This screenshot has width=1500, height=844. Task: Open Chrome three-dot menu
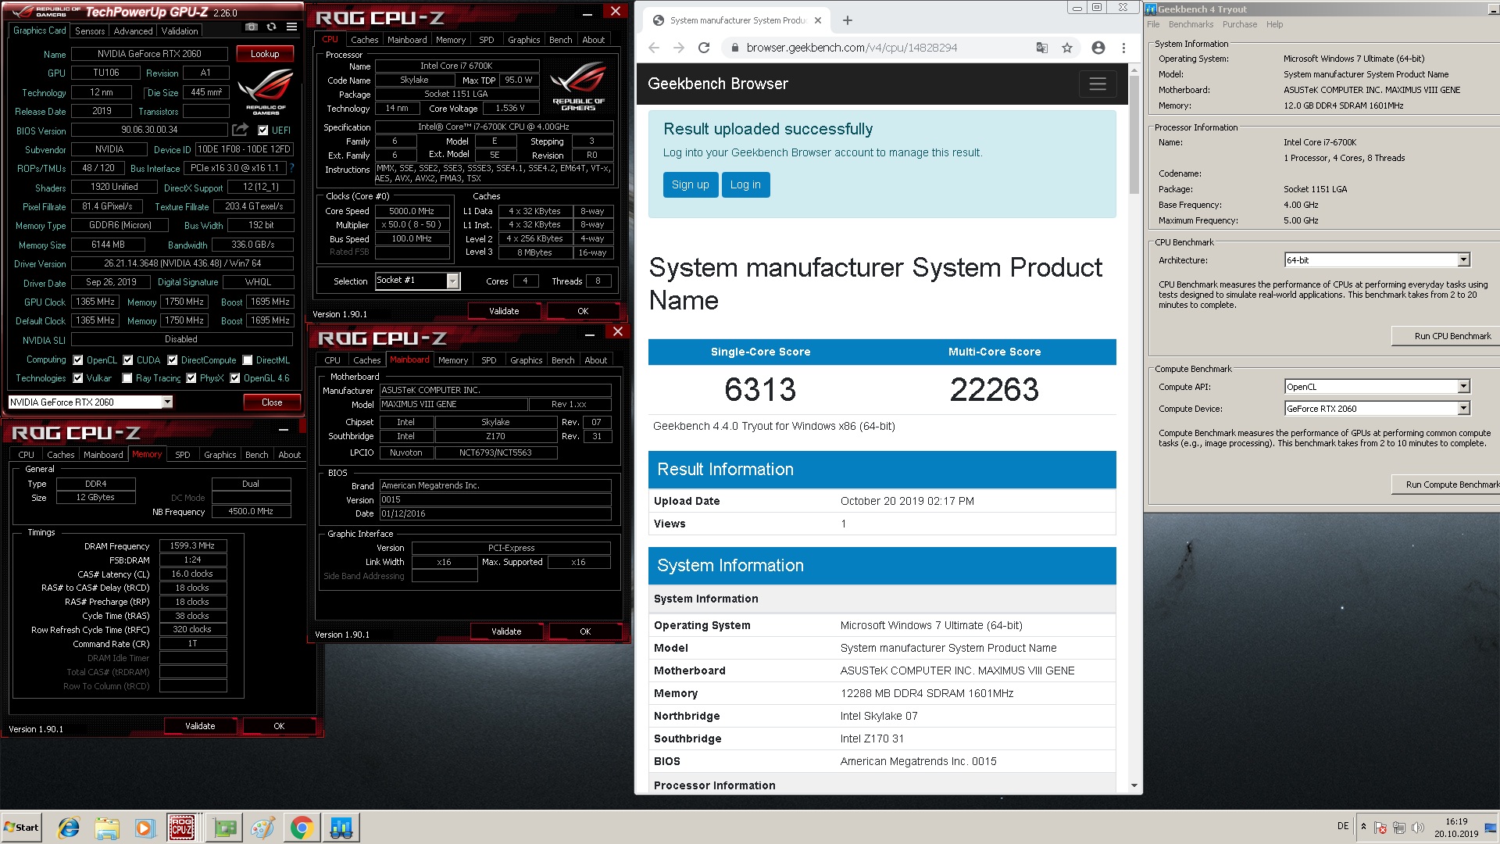point(1123,48)
